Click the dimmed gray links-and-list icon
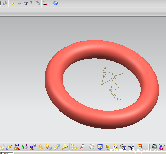The width and height of the screenshot is (166, 154). point(38,3)
